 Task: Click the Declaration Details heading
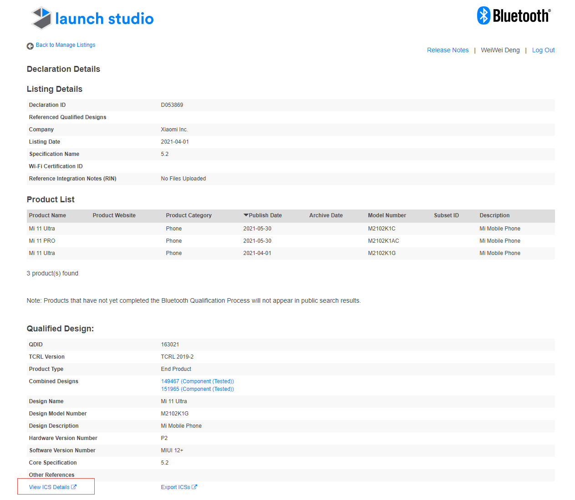pyautogui.click(x=63, y=69)
